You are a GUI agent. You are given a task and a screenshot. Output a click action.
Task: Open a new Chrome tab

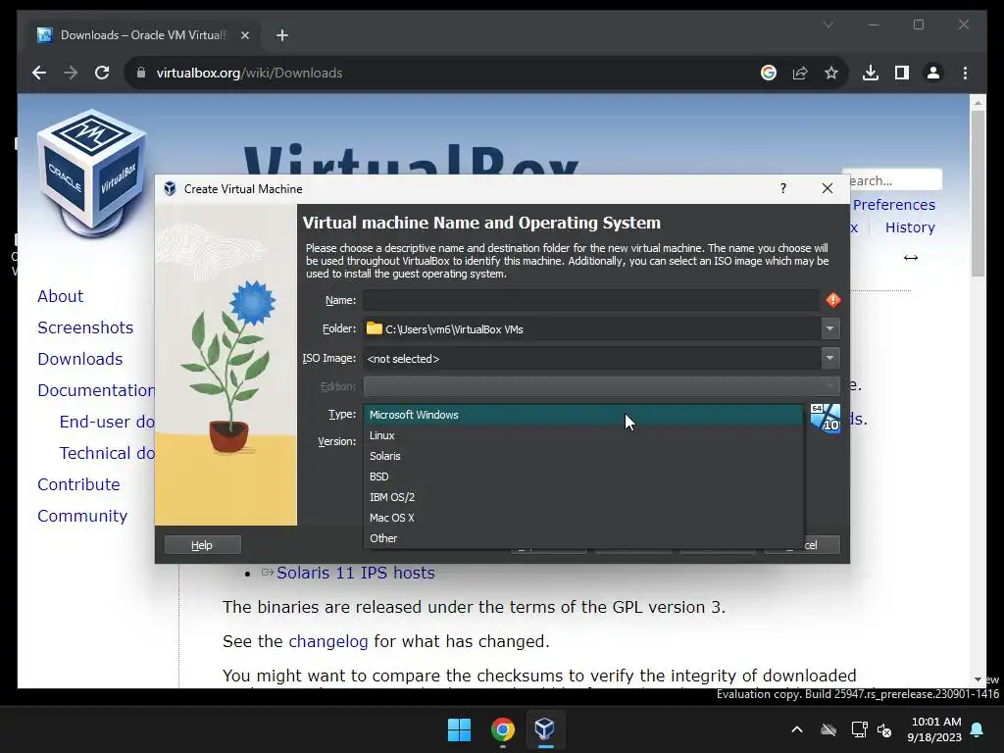pyautogui.click(x=282, y=35)
